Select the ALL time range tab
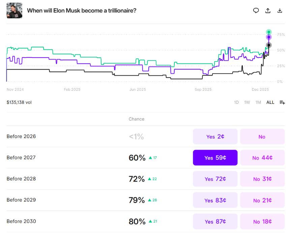Viewport: 290px width, 234px height. (270, 103)
